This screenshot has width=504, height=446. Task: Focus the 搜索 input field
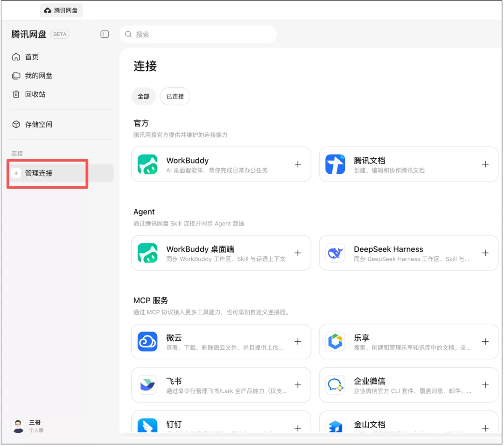coord(199,34)
